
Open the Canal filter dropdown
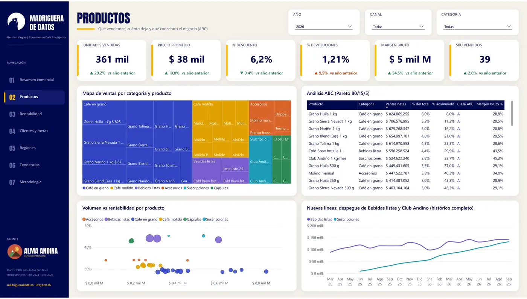(398, 27)
